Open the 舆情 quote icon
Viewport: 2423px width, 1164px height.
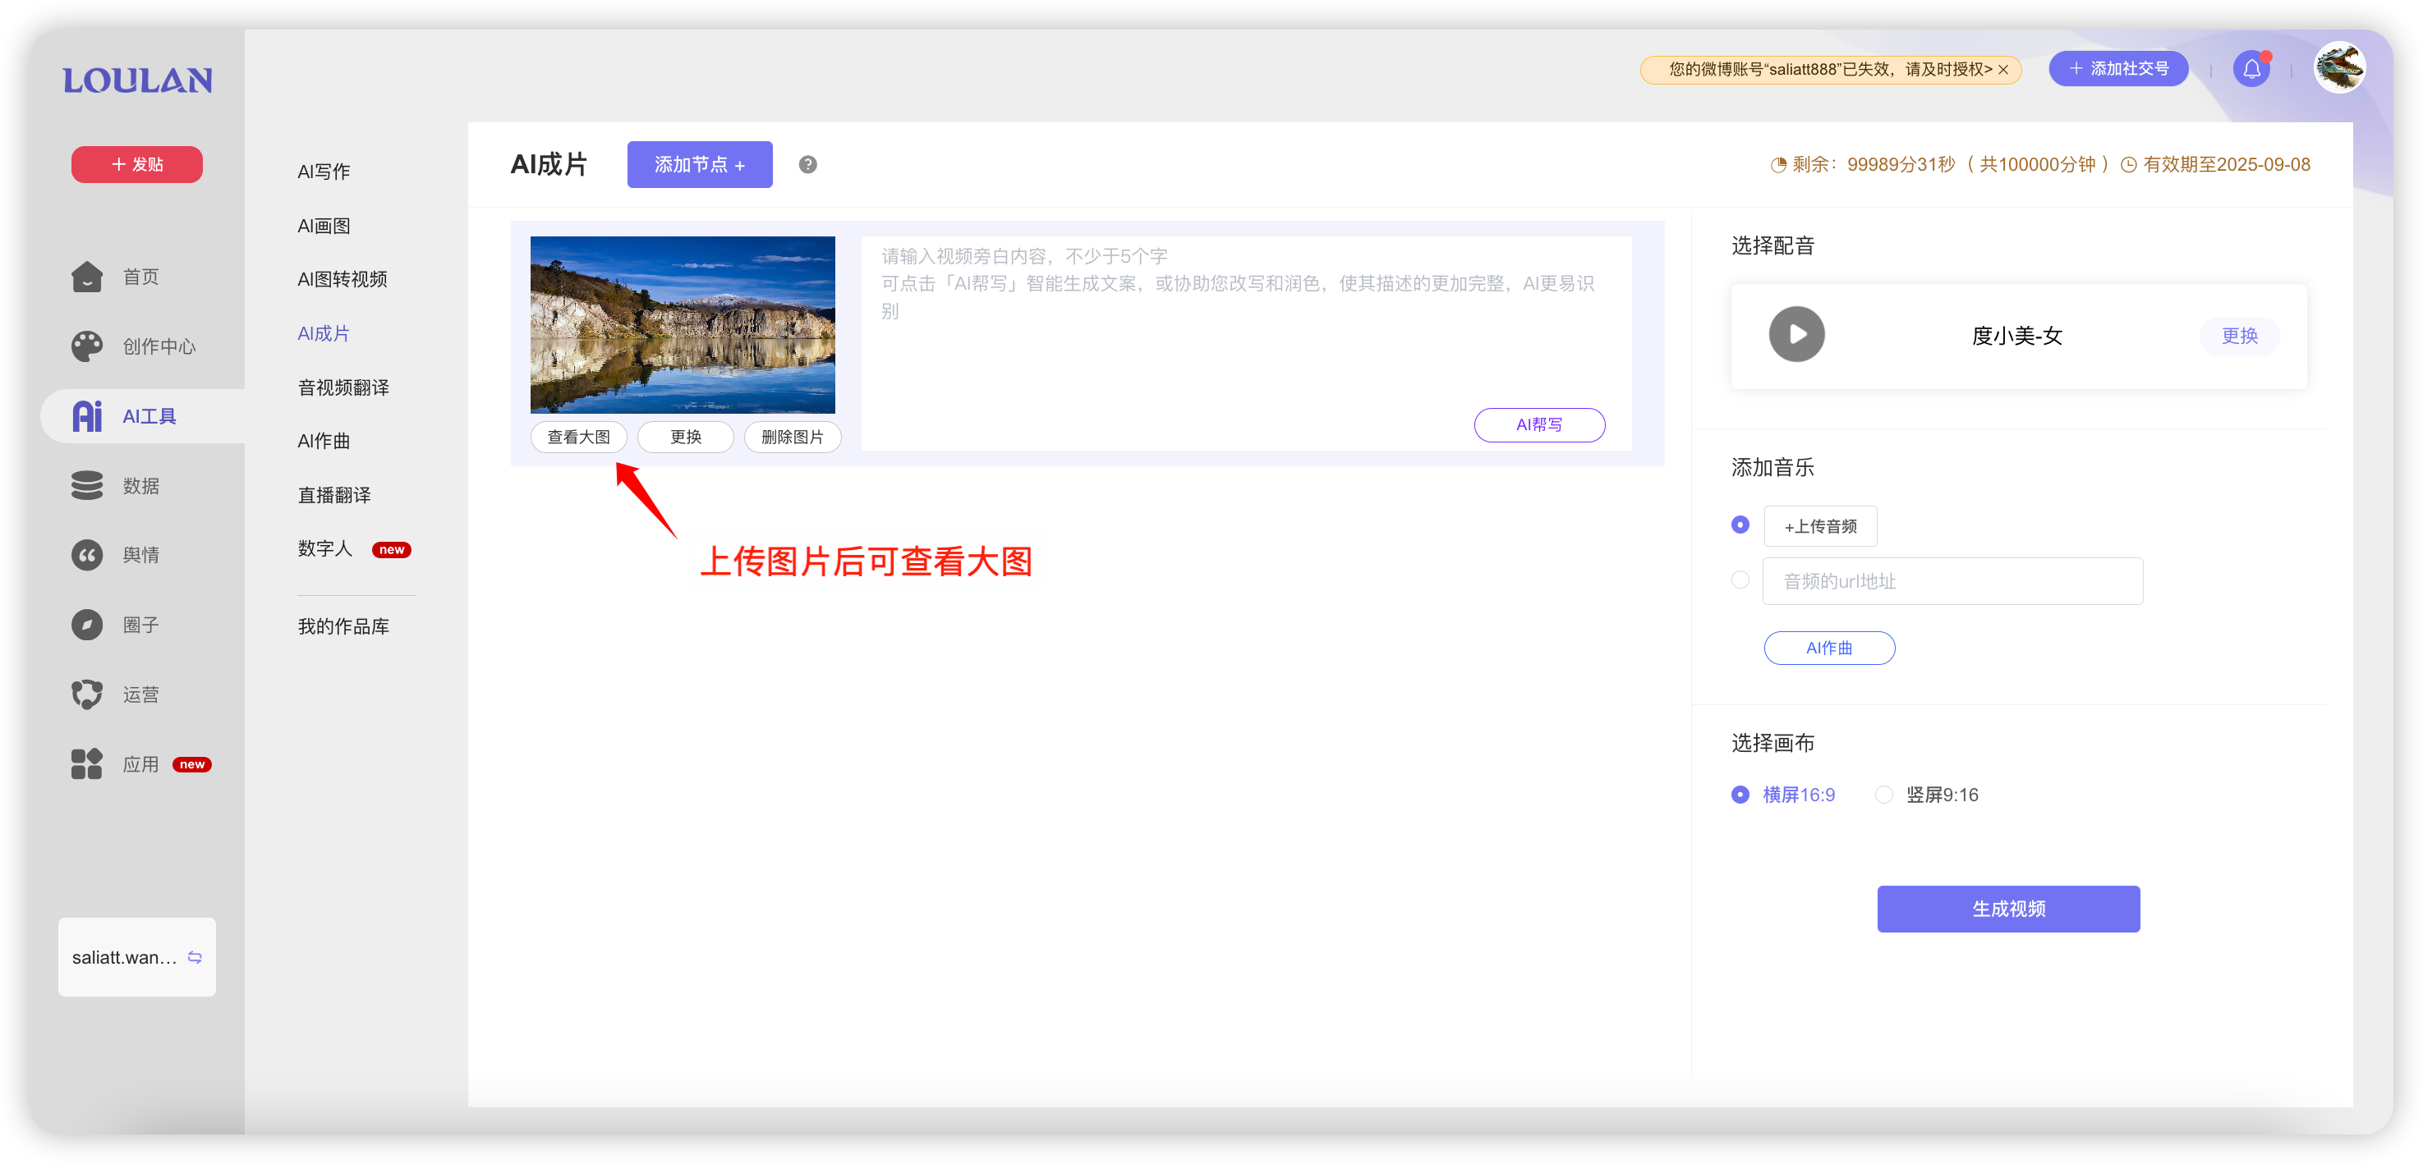(86, 555)
